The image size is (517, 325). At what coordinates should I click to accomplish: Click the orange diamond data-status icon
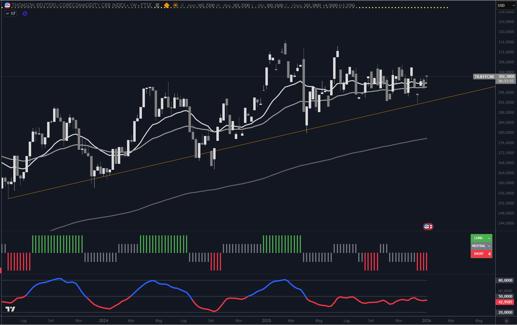(167, 5)
